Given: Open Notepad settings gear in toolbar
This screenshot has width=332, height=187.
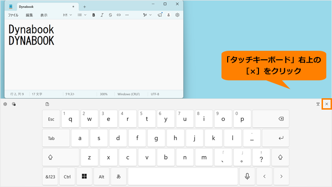Looking at the screenshot, I should [177, 15].
